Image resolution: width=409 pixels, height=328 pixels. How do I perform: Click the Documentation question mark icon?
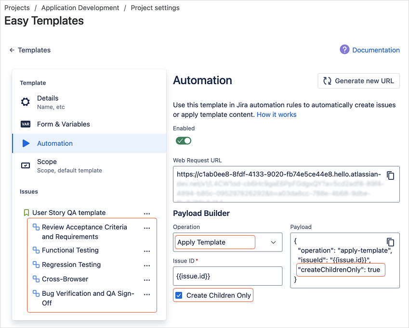point(344,50)
